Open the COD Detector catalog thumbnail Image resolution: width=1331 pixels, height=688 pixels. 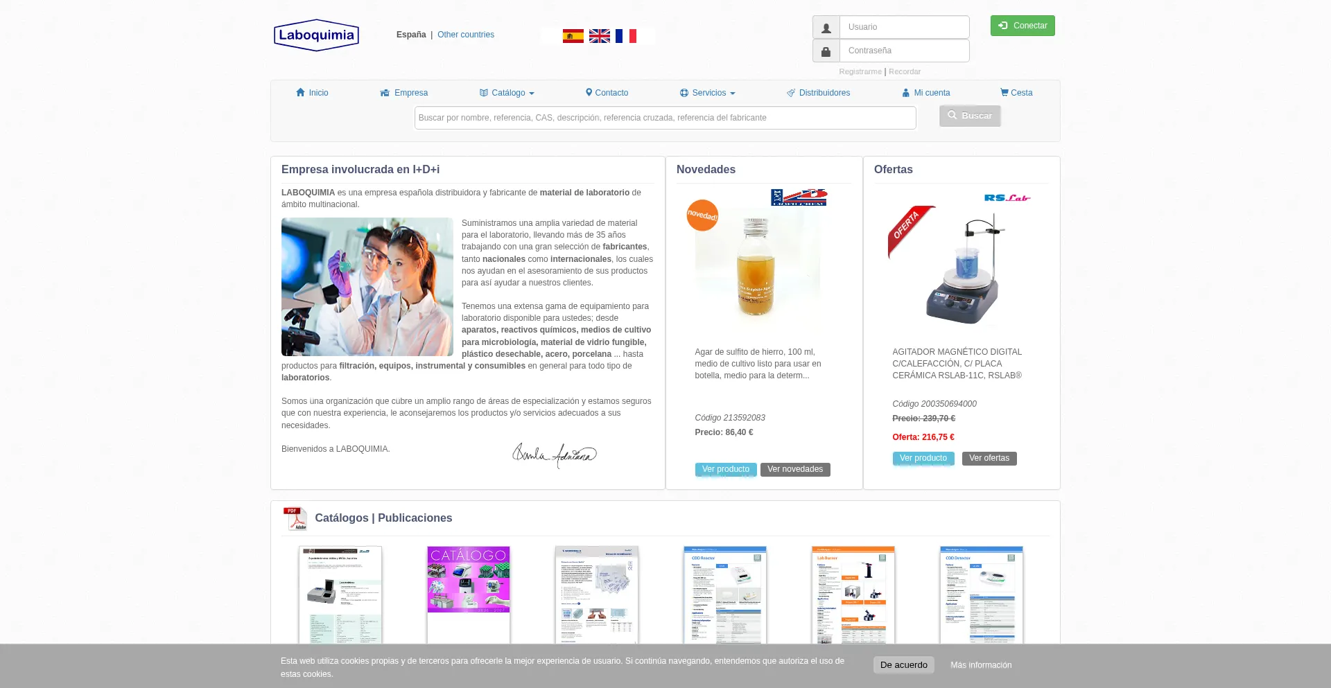(982, 594)
